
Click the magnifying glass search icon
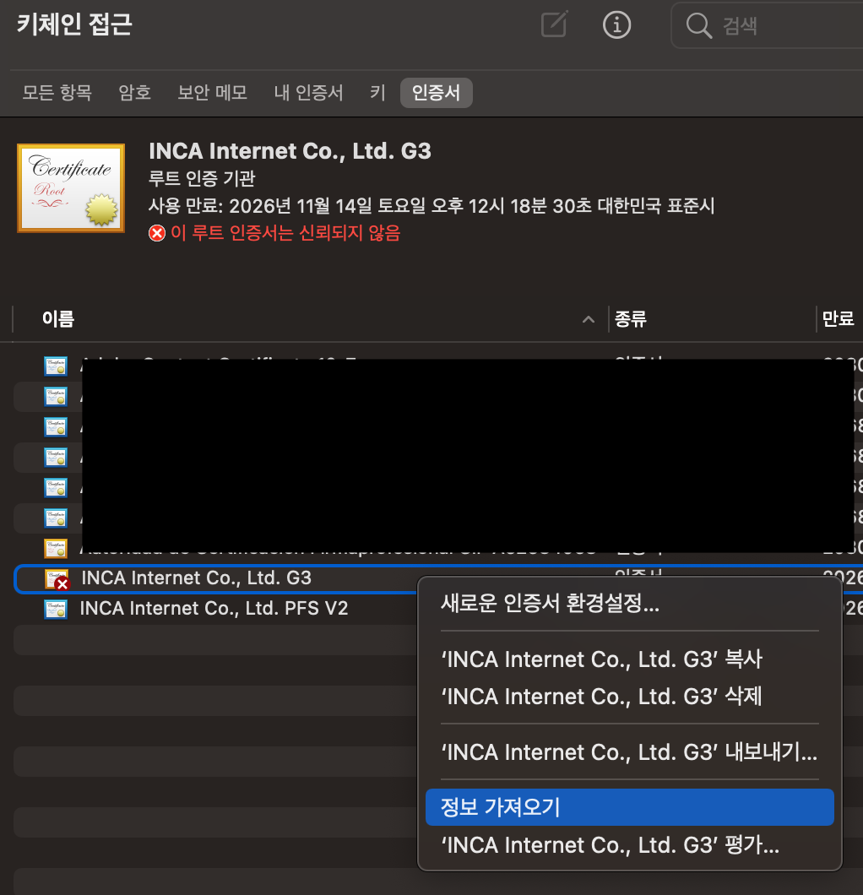pos(698,25)
